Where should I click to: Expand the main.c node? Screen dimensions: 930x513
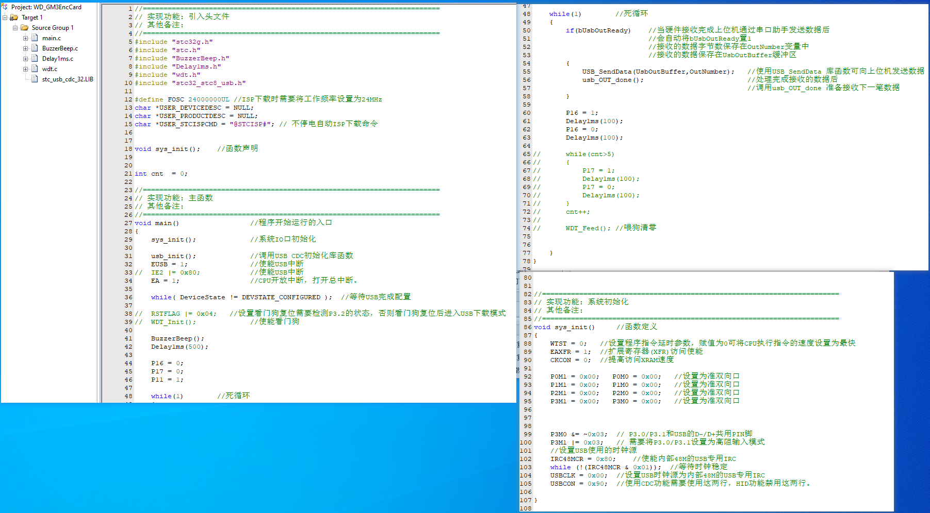point(25,38)
